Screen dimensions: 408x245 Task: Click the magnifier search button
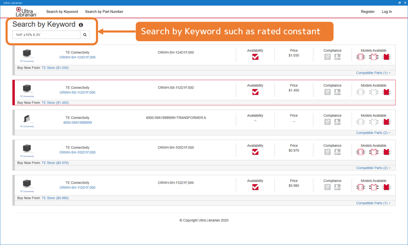coord(85,35)
